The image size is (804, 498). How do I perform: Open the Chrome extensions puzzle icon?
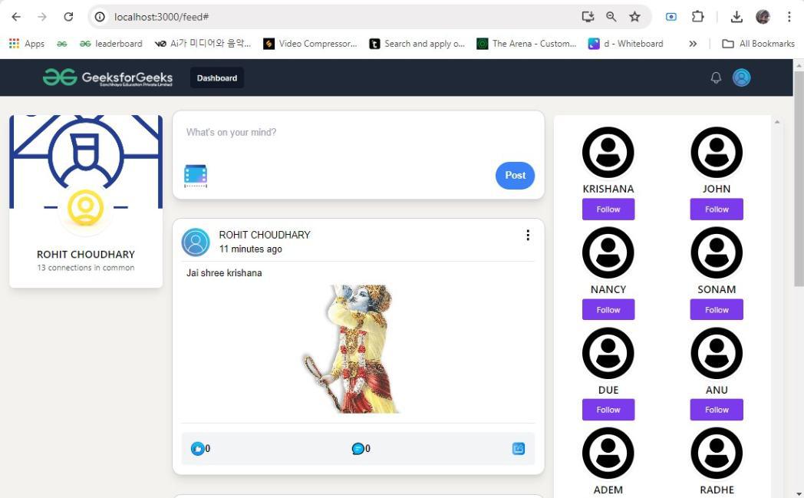(x=697, y=17)
